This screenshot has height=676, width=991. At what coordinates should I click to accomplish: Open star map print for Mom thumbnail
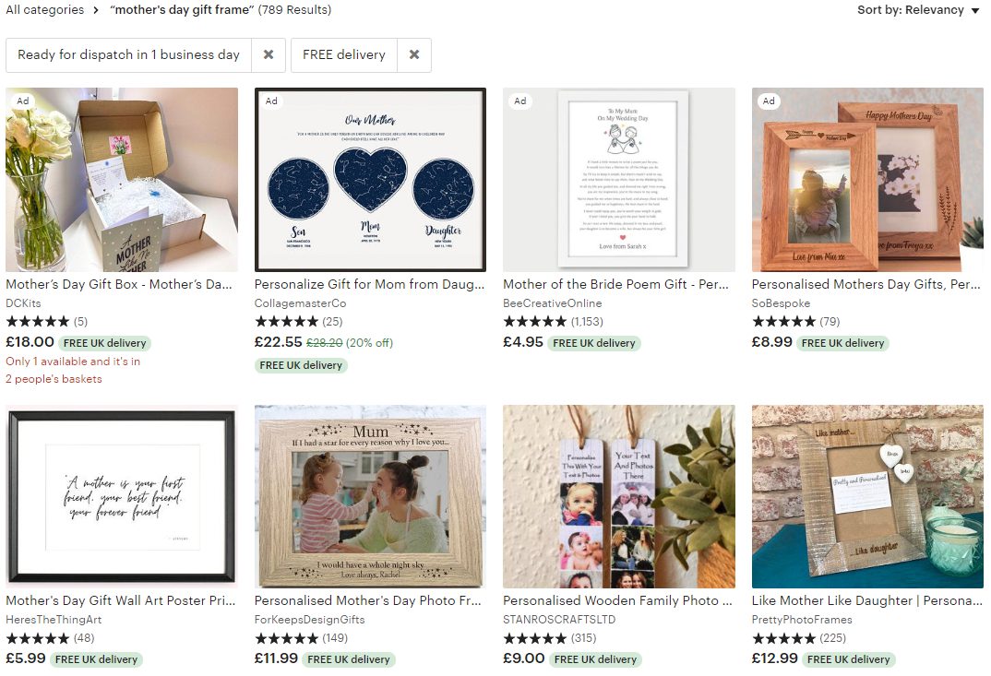tap(370, 180)
